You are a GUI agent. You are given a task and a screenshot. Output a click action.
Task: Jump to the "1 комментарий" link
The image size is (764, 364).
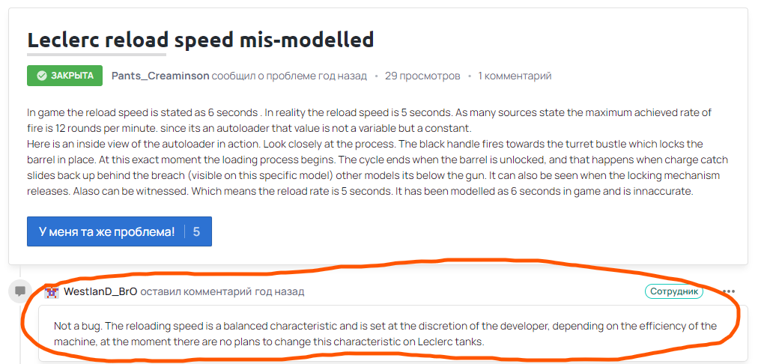(515, 76)
